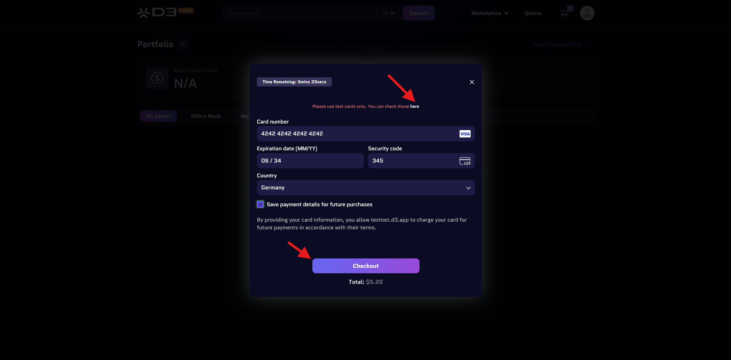731x360 pixels.
Task: Click into the Card number field
Action: point(357,134)
